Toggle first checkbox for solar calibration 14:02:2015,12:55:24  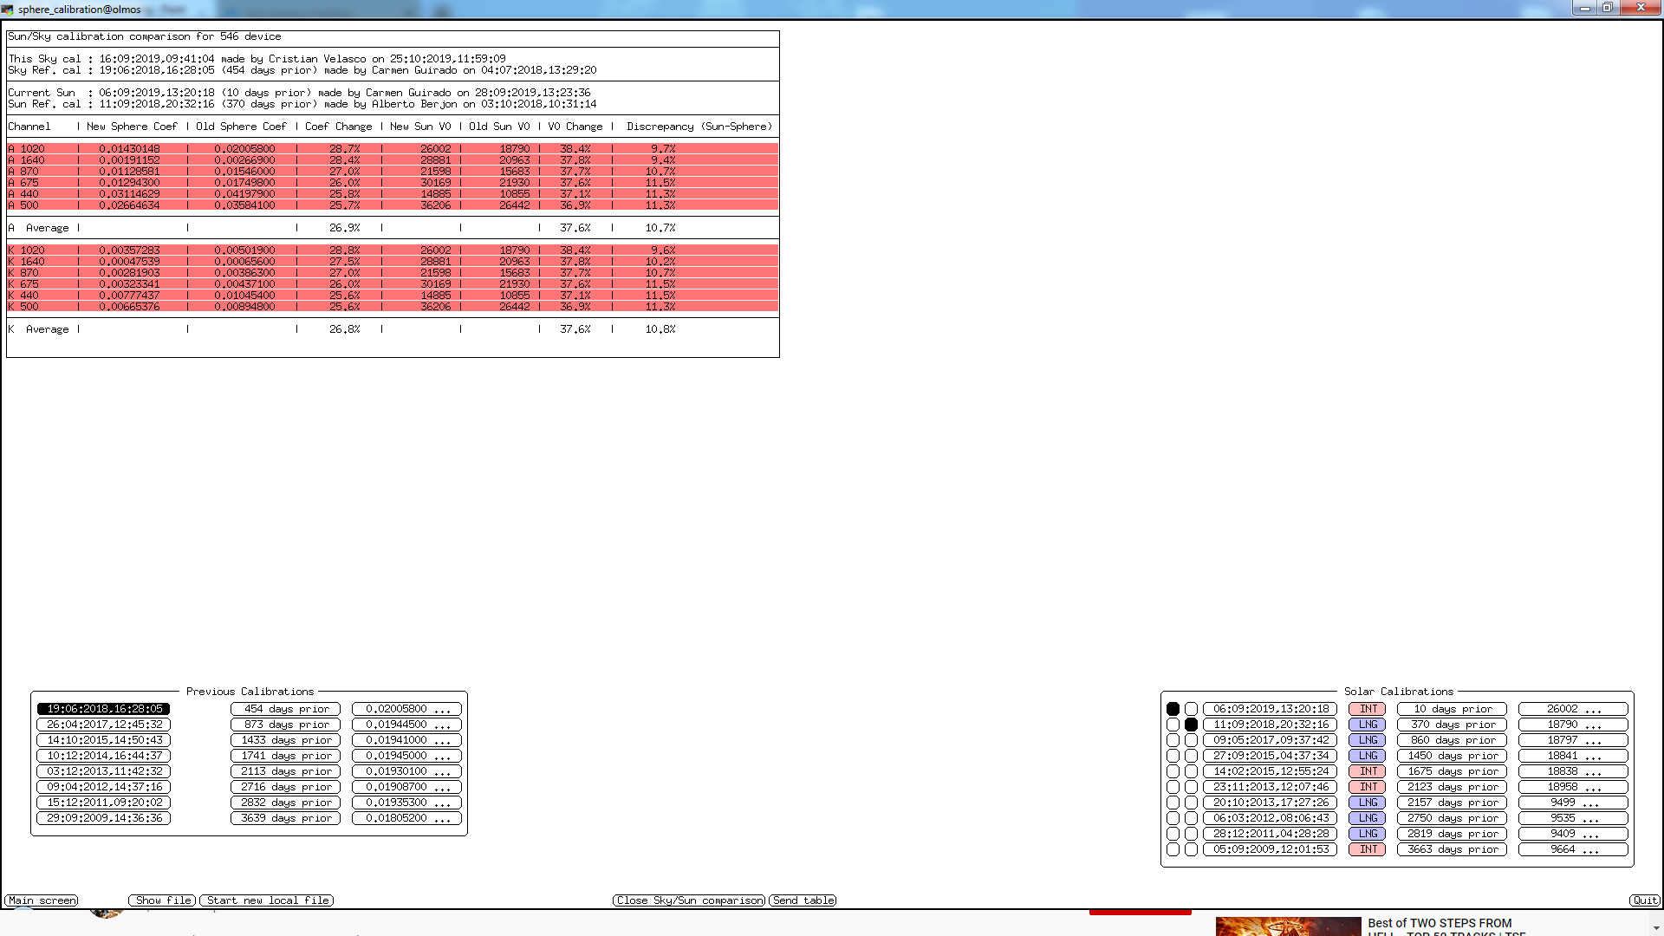[x=1173, y=771]
